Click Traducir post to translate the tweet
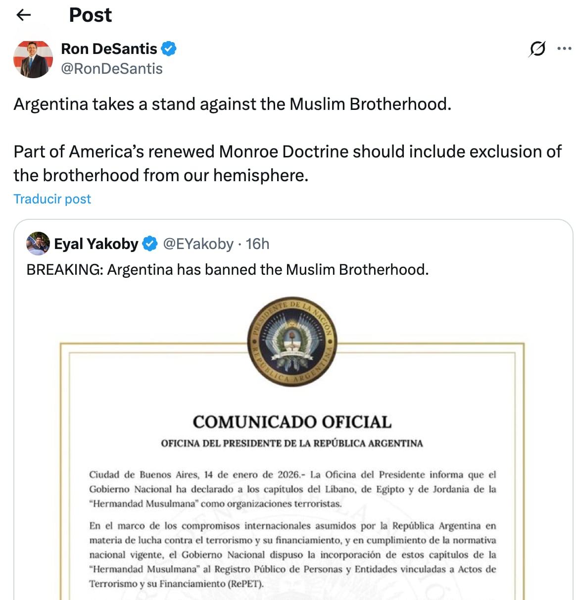Viewport: 576px width, 600px height. point(52,199)
